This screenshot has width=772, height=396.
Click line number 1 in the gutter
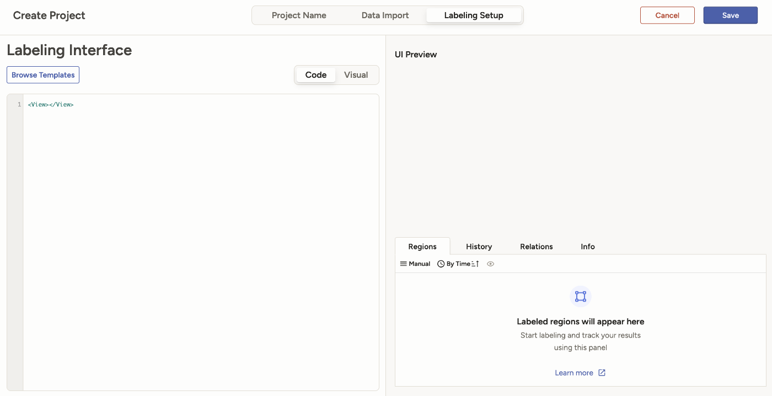[19, 104]
